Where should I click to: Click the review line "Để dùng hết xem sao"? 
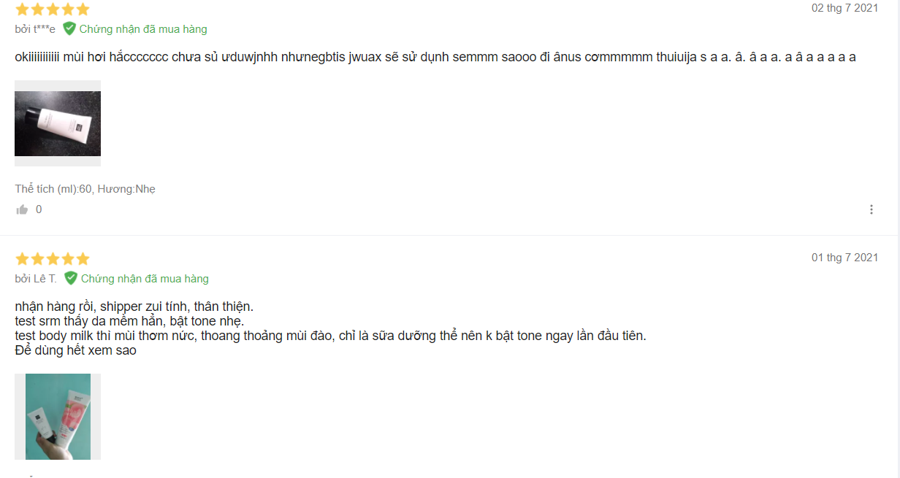click(75, 350)
